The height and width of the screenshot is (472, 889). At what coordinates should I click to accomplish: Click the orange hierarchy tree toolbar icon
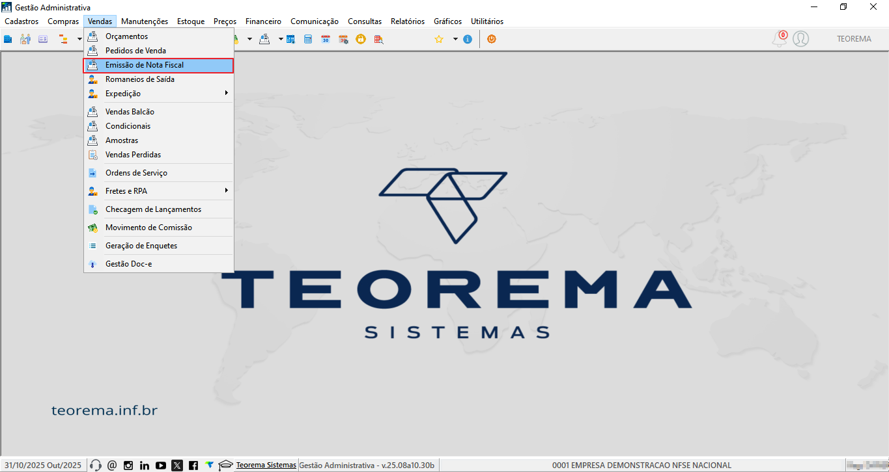click(63, 39)
